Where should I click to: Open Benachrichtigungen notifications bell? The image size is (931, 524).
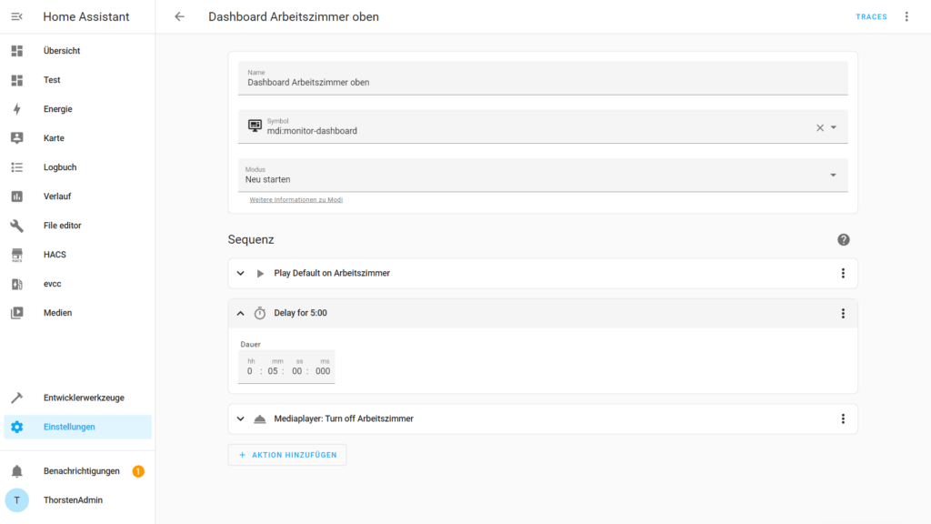pyautogui.click(x=16, y=471)
